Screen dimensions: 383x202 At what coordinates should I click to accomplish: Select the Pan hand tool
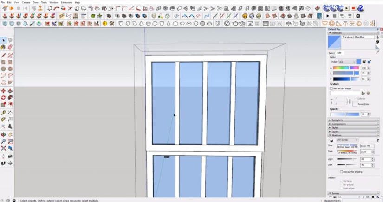tap(10, 134)
